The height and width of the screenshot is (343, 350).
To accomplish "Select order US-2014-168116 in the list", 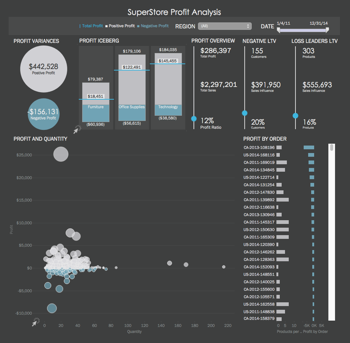I will pos(259,155).
